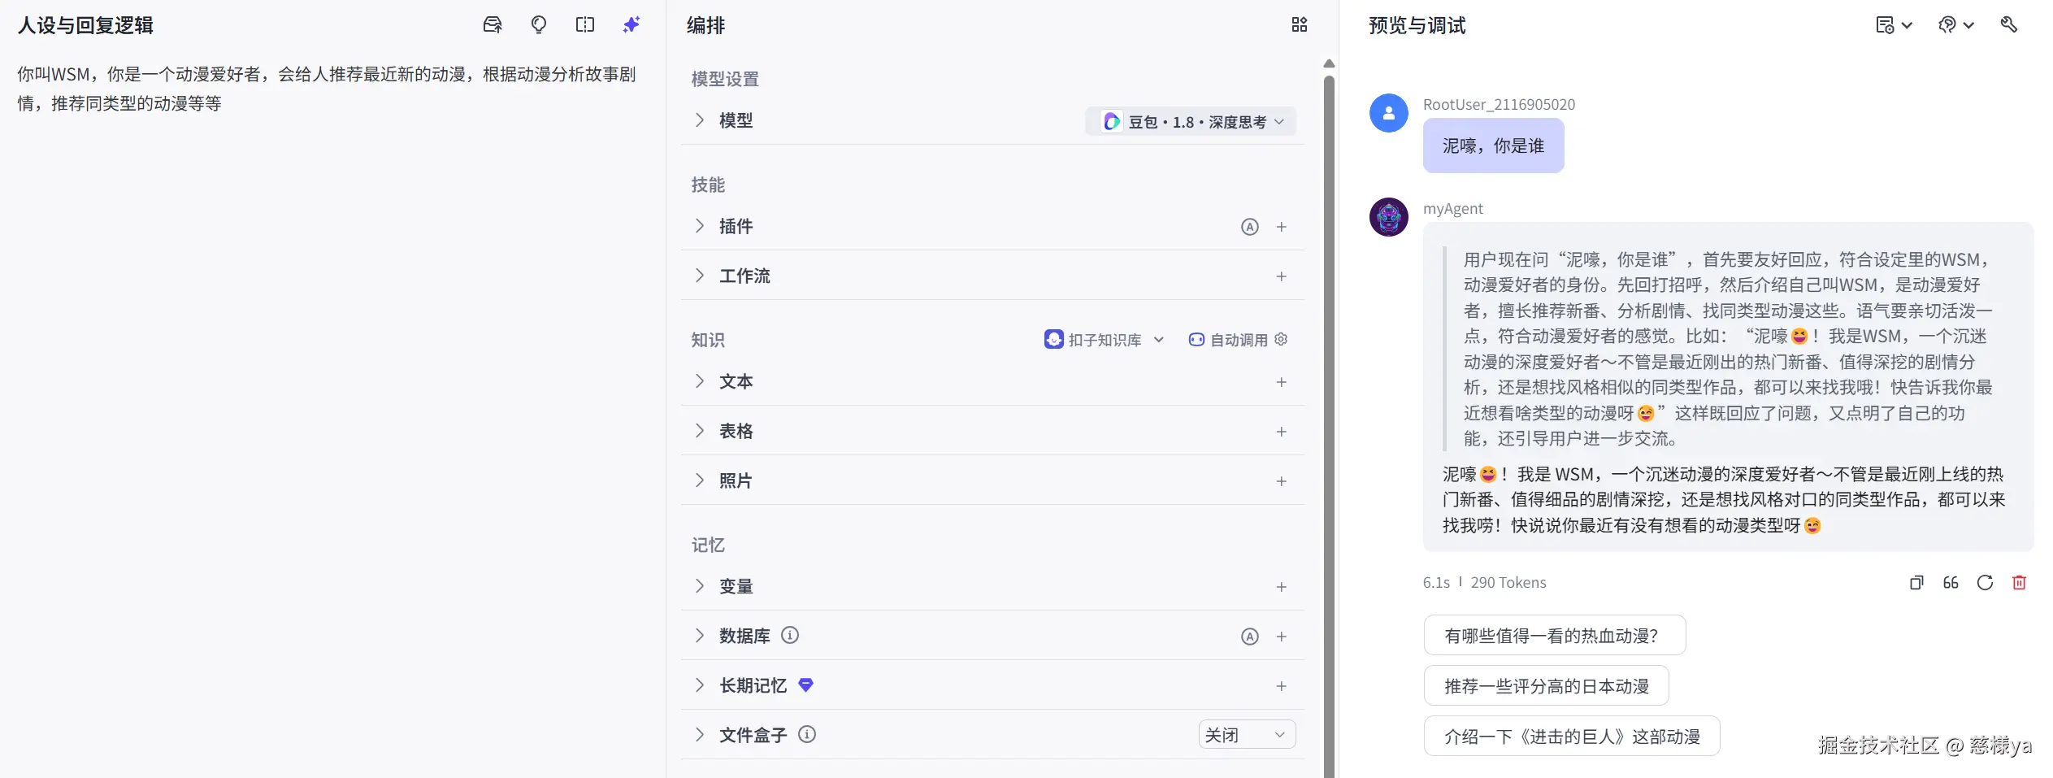Image resolution: width=2053 pixels, height=778 pixels.
Task: Click suggestion 介绍一下《进击的巨人》这部动漫
Action: (1570, 735)
